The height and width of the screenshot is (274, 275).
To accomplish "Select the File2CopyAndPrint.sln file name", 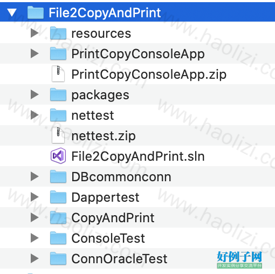I will point(138,156).
